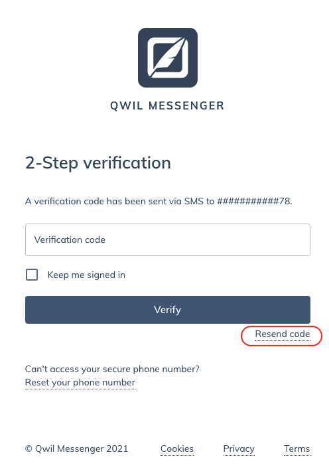The height and width of the screenshot is (475, 329).
Task: Click the red-circled Resend code text
Action: pyautogui.click(x=283, y=334)
